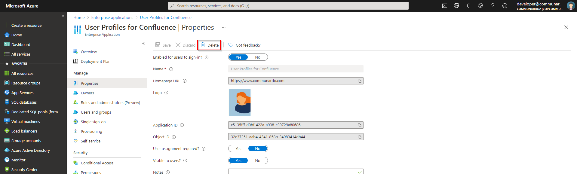Set Enabled for users to sign-in to No
The height and width of the screenshot is (174, 577).
pyautogui.click(x=258, y=57)
